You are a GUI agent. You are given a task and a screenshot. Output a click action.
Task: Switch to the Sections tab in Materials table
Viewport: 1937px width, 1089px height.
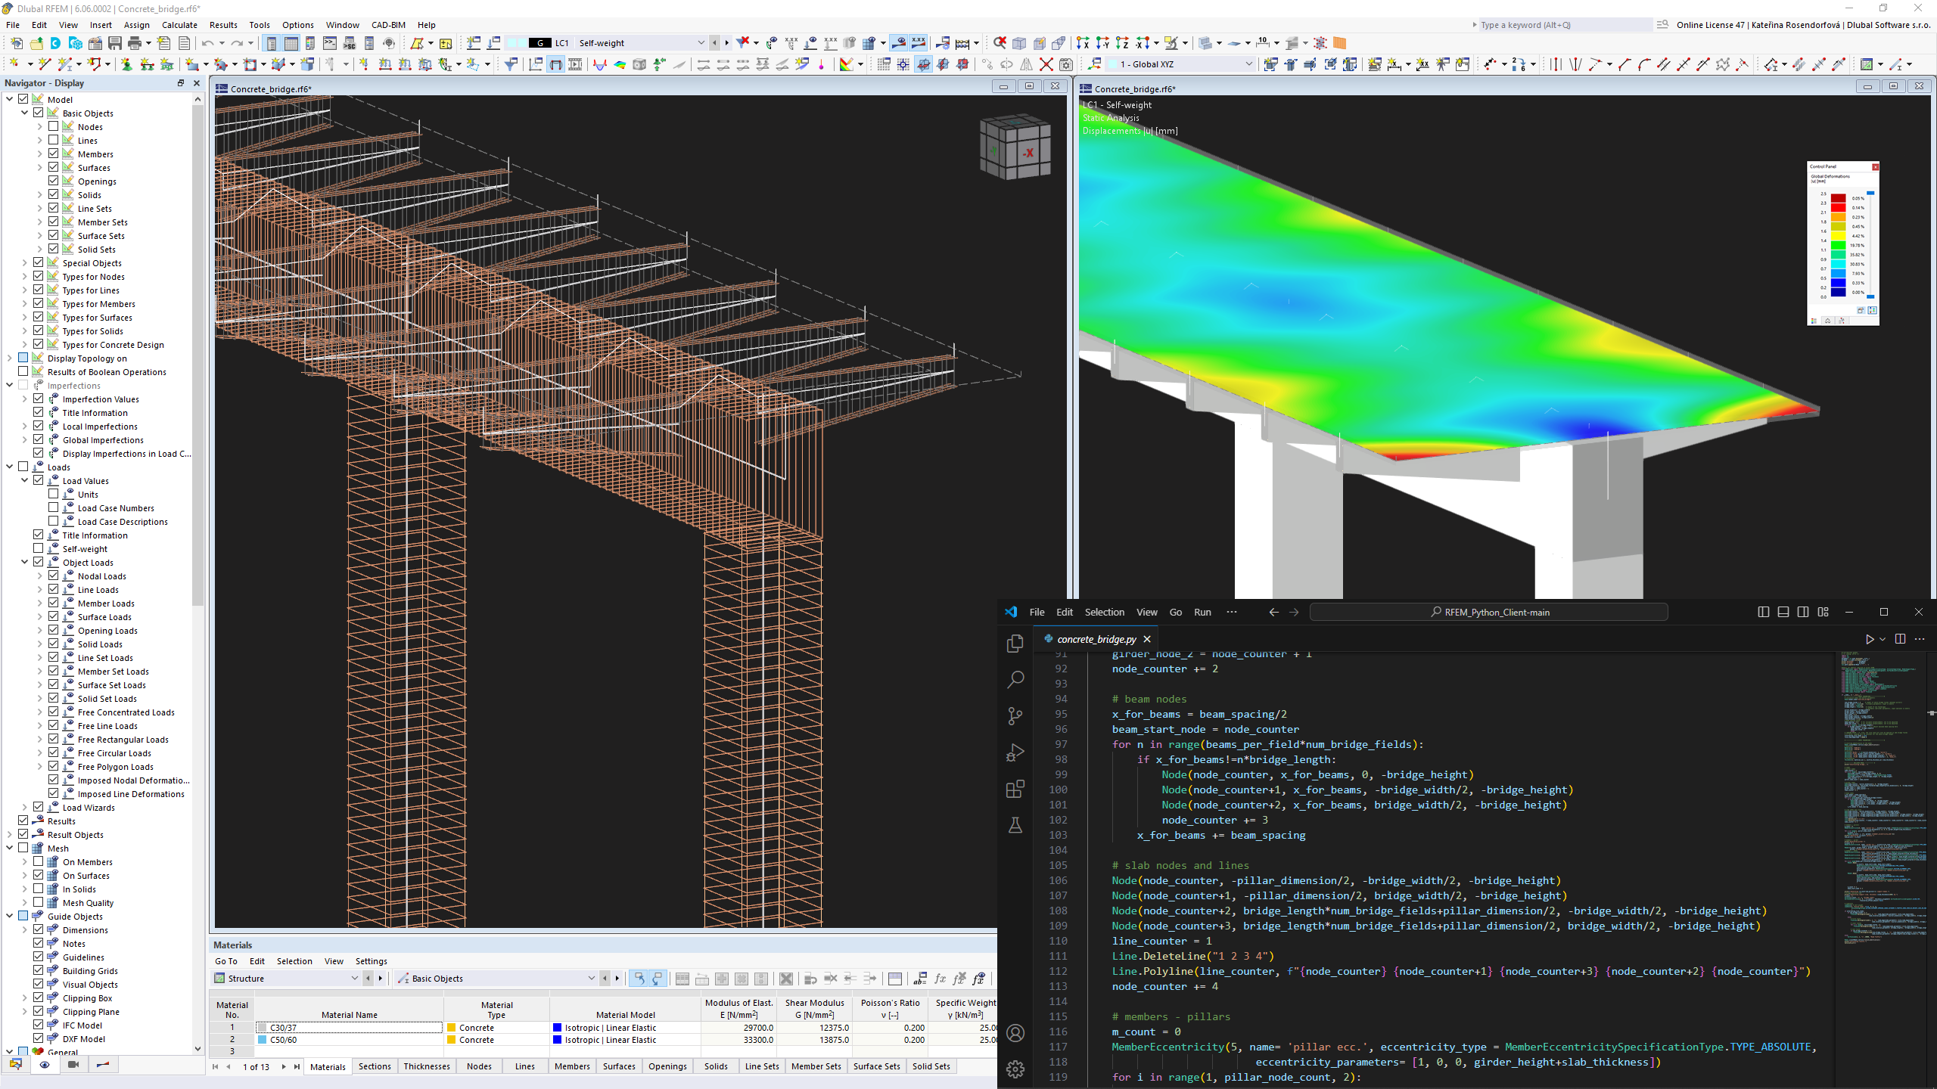(x=374, y=1066)
